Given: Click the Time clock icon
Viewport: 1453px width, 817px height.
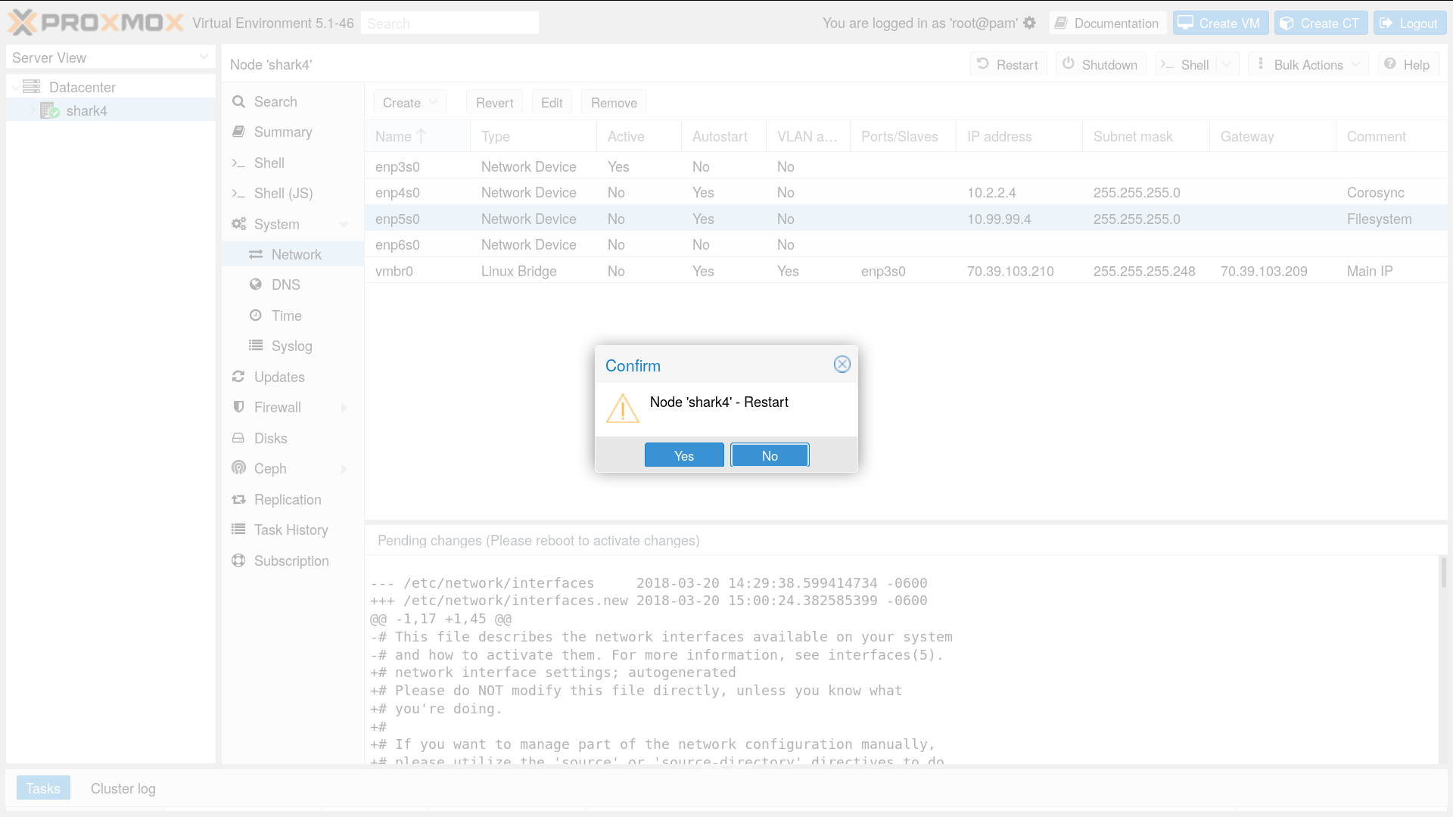Looking at the screenshot, I should tap(256, 315).
